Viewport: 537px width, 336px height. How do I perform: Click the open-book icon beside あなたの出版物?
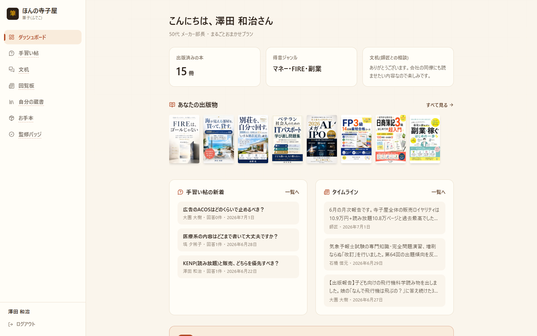tap(172, 105)
